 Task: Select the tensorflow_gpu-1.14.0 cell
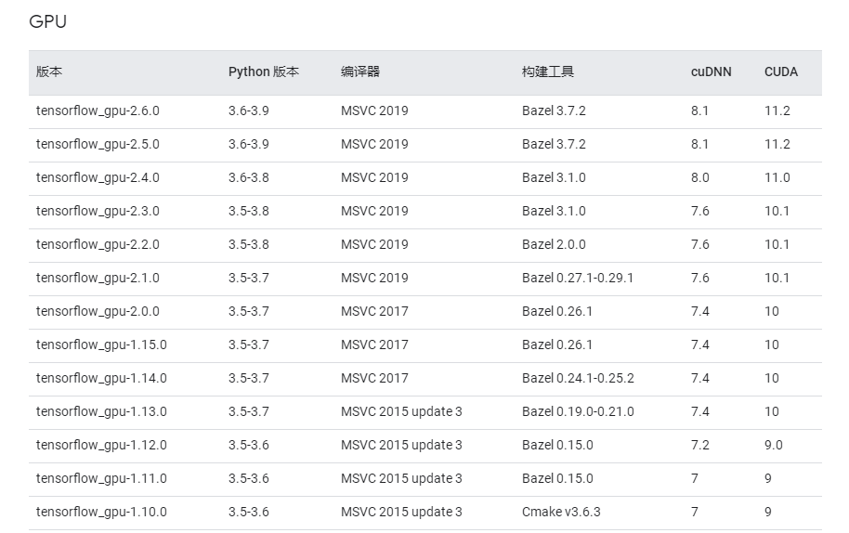101,379
